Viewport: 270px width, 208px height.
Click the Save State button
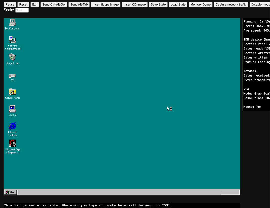158,5
